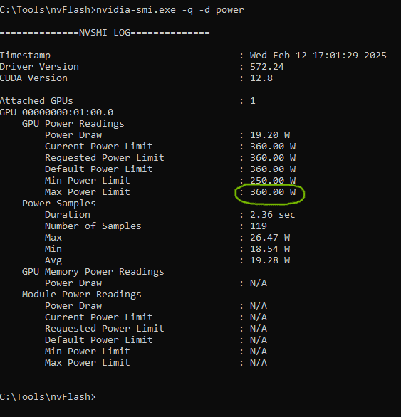Click N/A value for Module Current Power Limit

[x=259, y=317]
